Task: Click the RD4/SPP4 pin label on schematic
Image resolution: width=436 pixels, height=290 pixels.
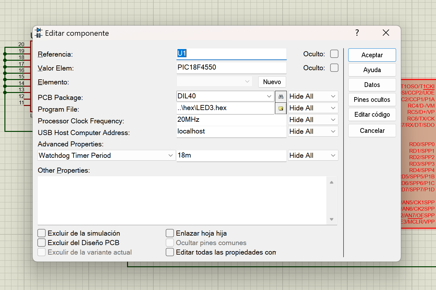Action: (422, 170)
